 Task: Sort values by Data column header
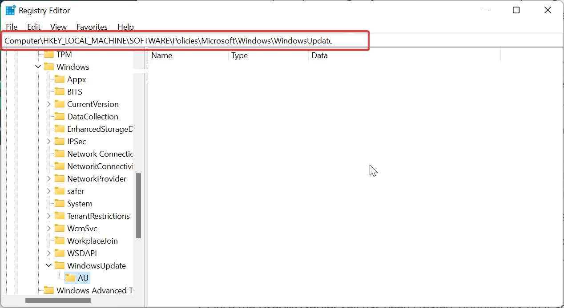pos(404,55)
